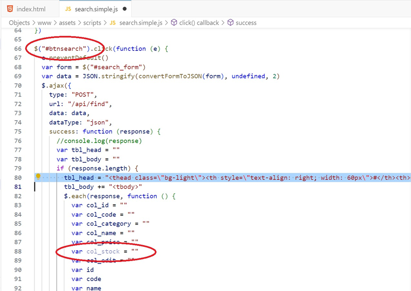Screen dimensions: 411x291
Task: Click line number 66 in the gutter
Action: click(18, 49)
